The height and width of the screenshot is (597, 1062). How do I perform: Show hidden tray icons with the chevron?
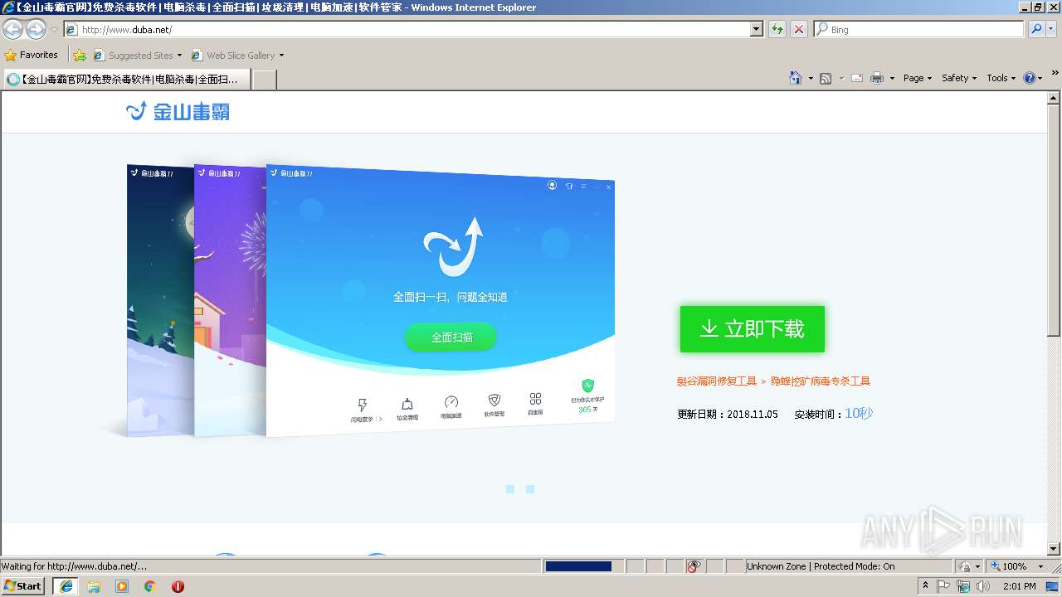pos(926,586)
